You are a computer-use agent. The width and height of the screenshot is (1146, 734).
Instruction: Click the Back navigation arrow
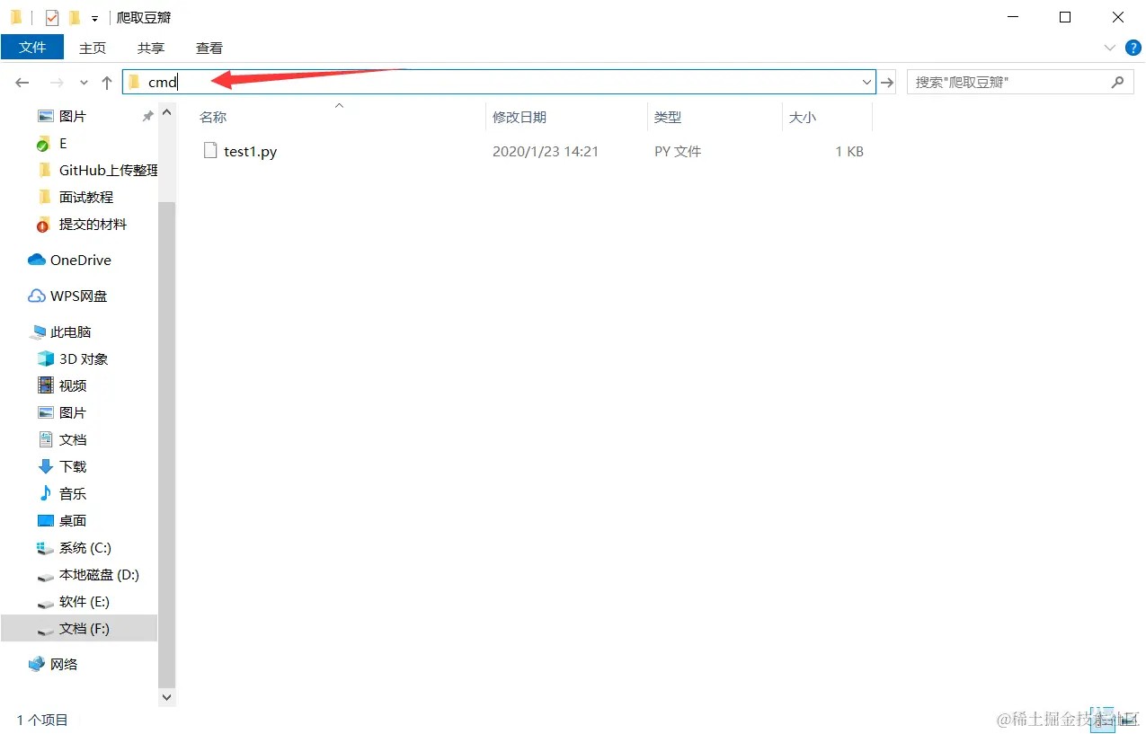click(x=22, y=83)
